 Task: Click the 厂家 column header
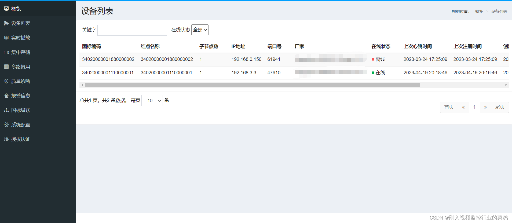pyautogui.click(x=299, y=46)
